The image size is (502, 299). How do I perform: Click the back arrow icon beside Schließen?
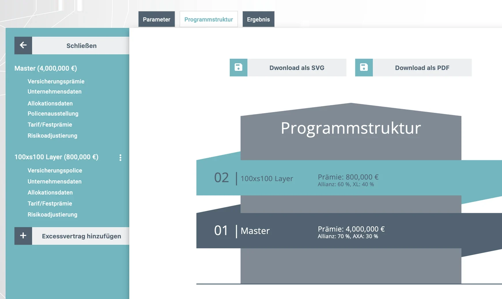(23, 45)
